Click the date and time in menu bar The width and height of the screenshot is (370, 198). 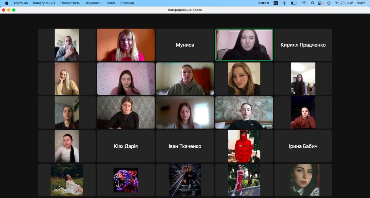click(x=350, y=3)
